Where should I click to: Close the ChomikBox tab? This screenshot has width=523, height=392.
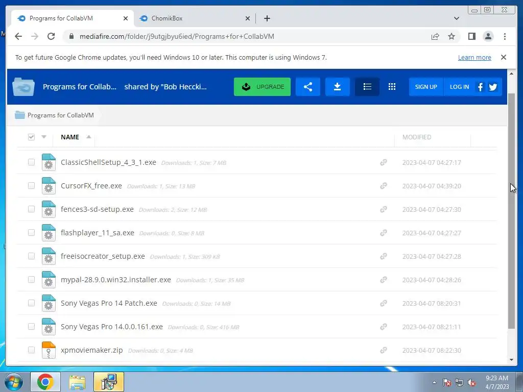(248, 18)
